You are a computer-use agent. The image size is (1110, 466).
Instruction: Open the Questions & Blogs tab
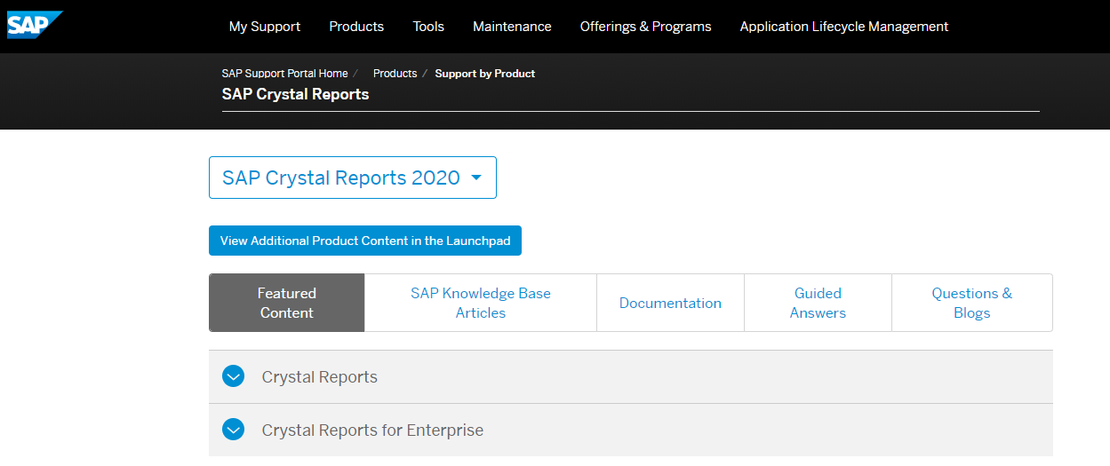coord(971,303)
